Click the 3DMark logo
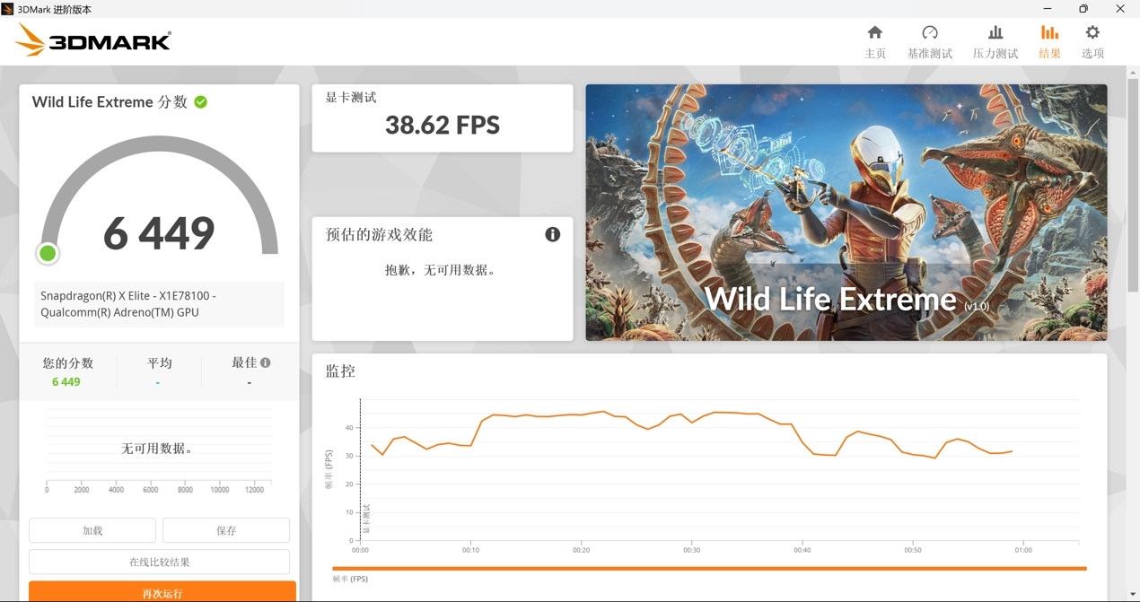This screenshot has width=1140, height=602. coord(93,41)
